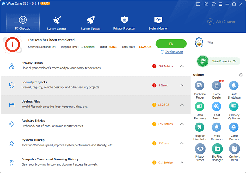Switch to the System Tuneup tab
Screen dimensions: 246x173
[x=90, y=23]
